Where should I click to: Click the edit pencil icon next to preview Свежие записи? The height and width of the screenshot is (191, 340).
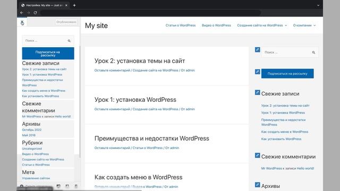pyautogui.click(x=257, y=92)
